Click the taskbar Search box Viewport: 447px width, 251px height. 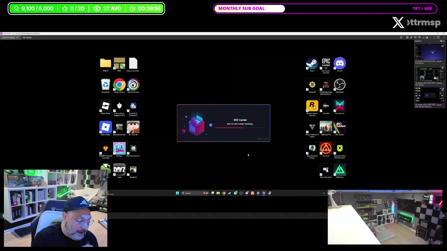click(x=195, y=193)
